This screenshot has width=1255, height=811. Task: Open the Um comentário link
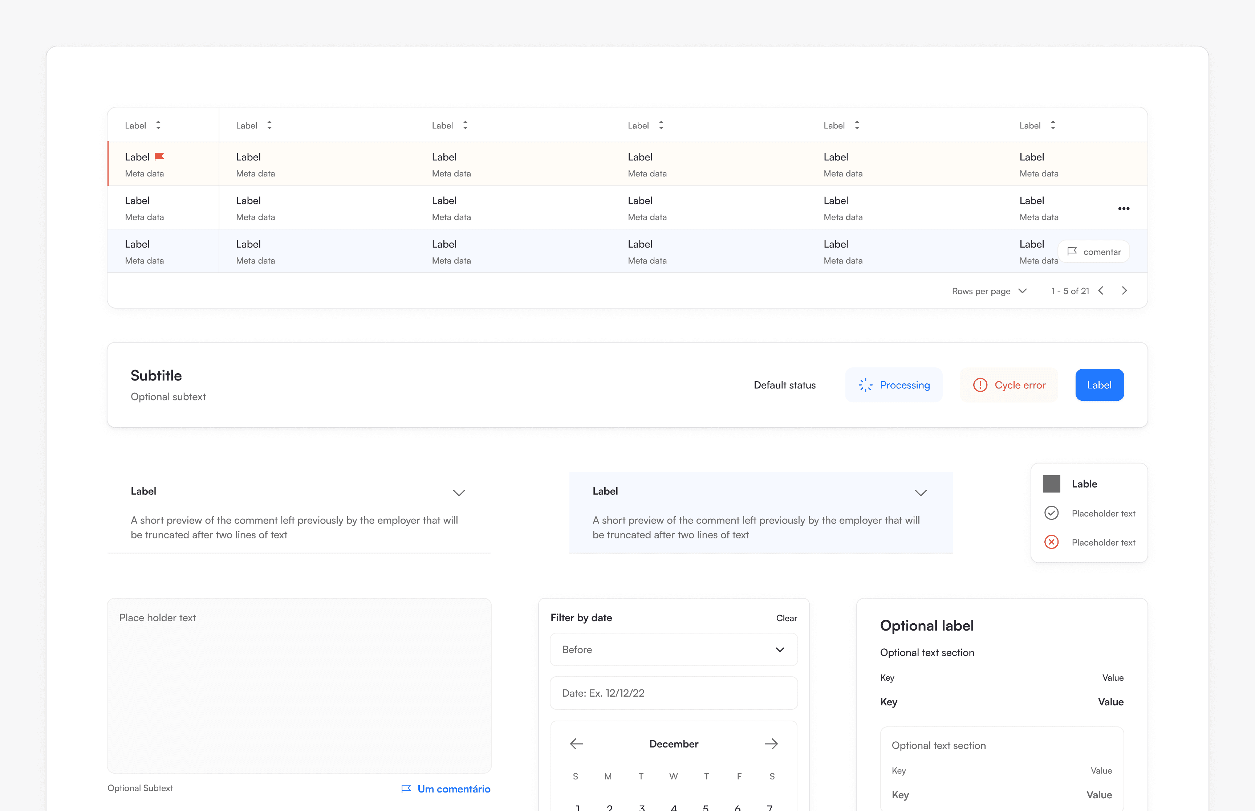point(446,788)
